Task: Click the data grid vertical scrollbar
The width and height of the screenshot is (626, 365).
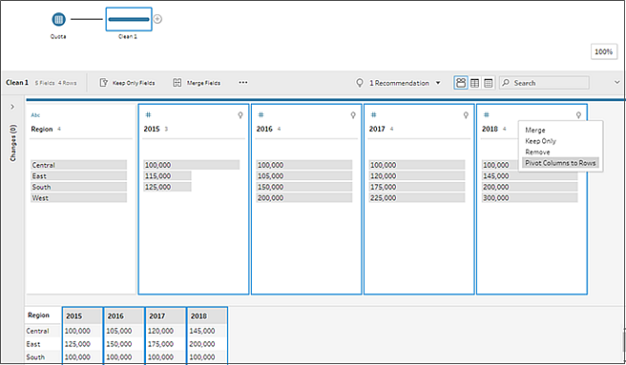Action: [x=623, y=342]
